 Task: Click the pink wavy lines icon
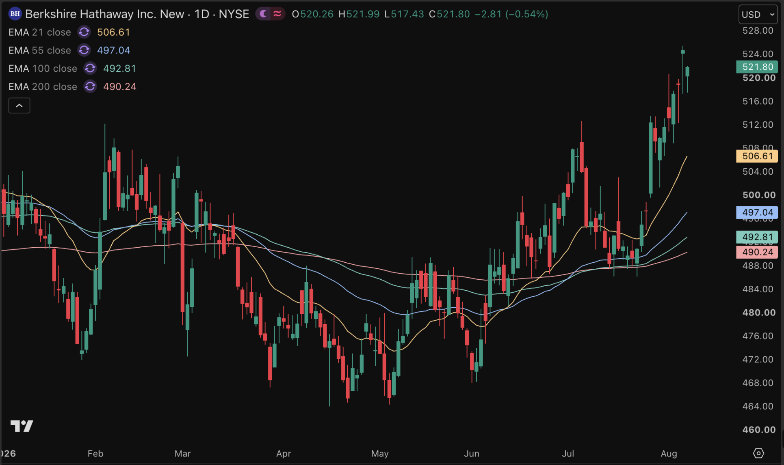click(x=277, y=14)
